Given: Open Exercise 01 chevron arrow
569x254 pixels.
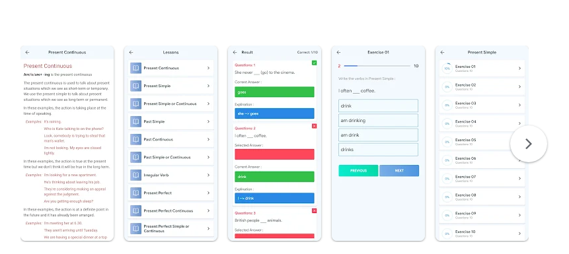Looking at the screenshot, I should (x=519, y=69).
